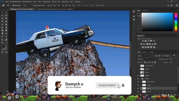
Task: Select the Gradient tool
Action: click(x=2, y=31)
